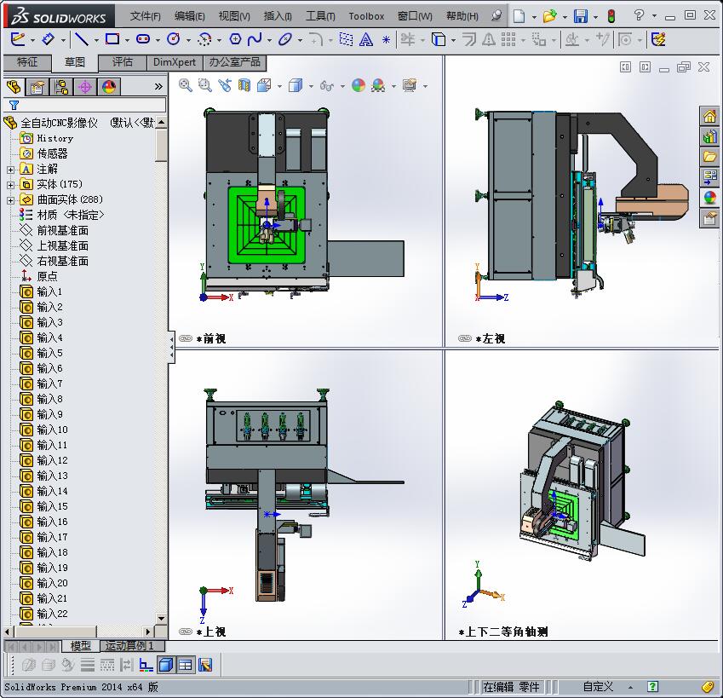Select the Line sketch tool
The width and height of the screenshot is (723, 698).
click(82, 39)
